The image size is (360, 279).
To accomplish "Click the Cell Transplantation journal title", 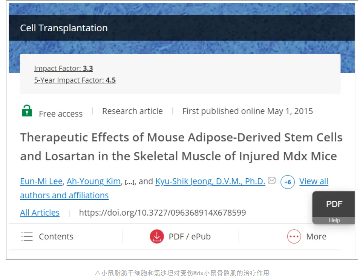I will click(x=64, y=28).
